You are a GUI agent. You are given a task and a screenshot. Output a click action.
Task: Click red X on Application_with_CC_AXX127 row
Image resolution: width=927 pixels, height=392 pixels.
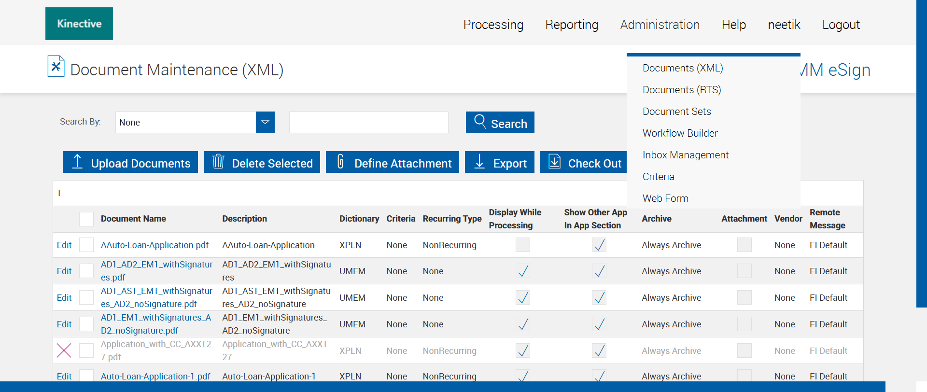coord(64,350)
